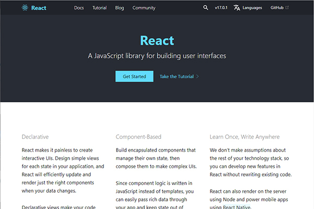
Task: Click Learn Once, Write Anywhere heading
Action: 244,137
